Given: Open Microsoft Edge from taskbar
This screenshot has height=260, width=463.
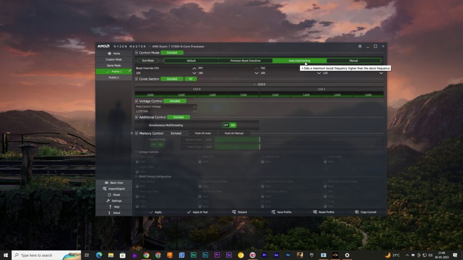Looking at the screenshot, I should [99, 255].
